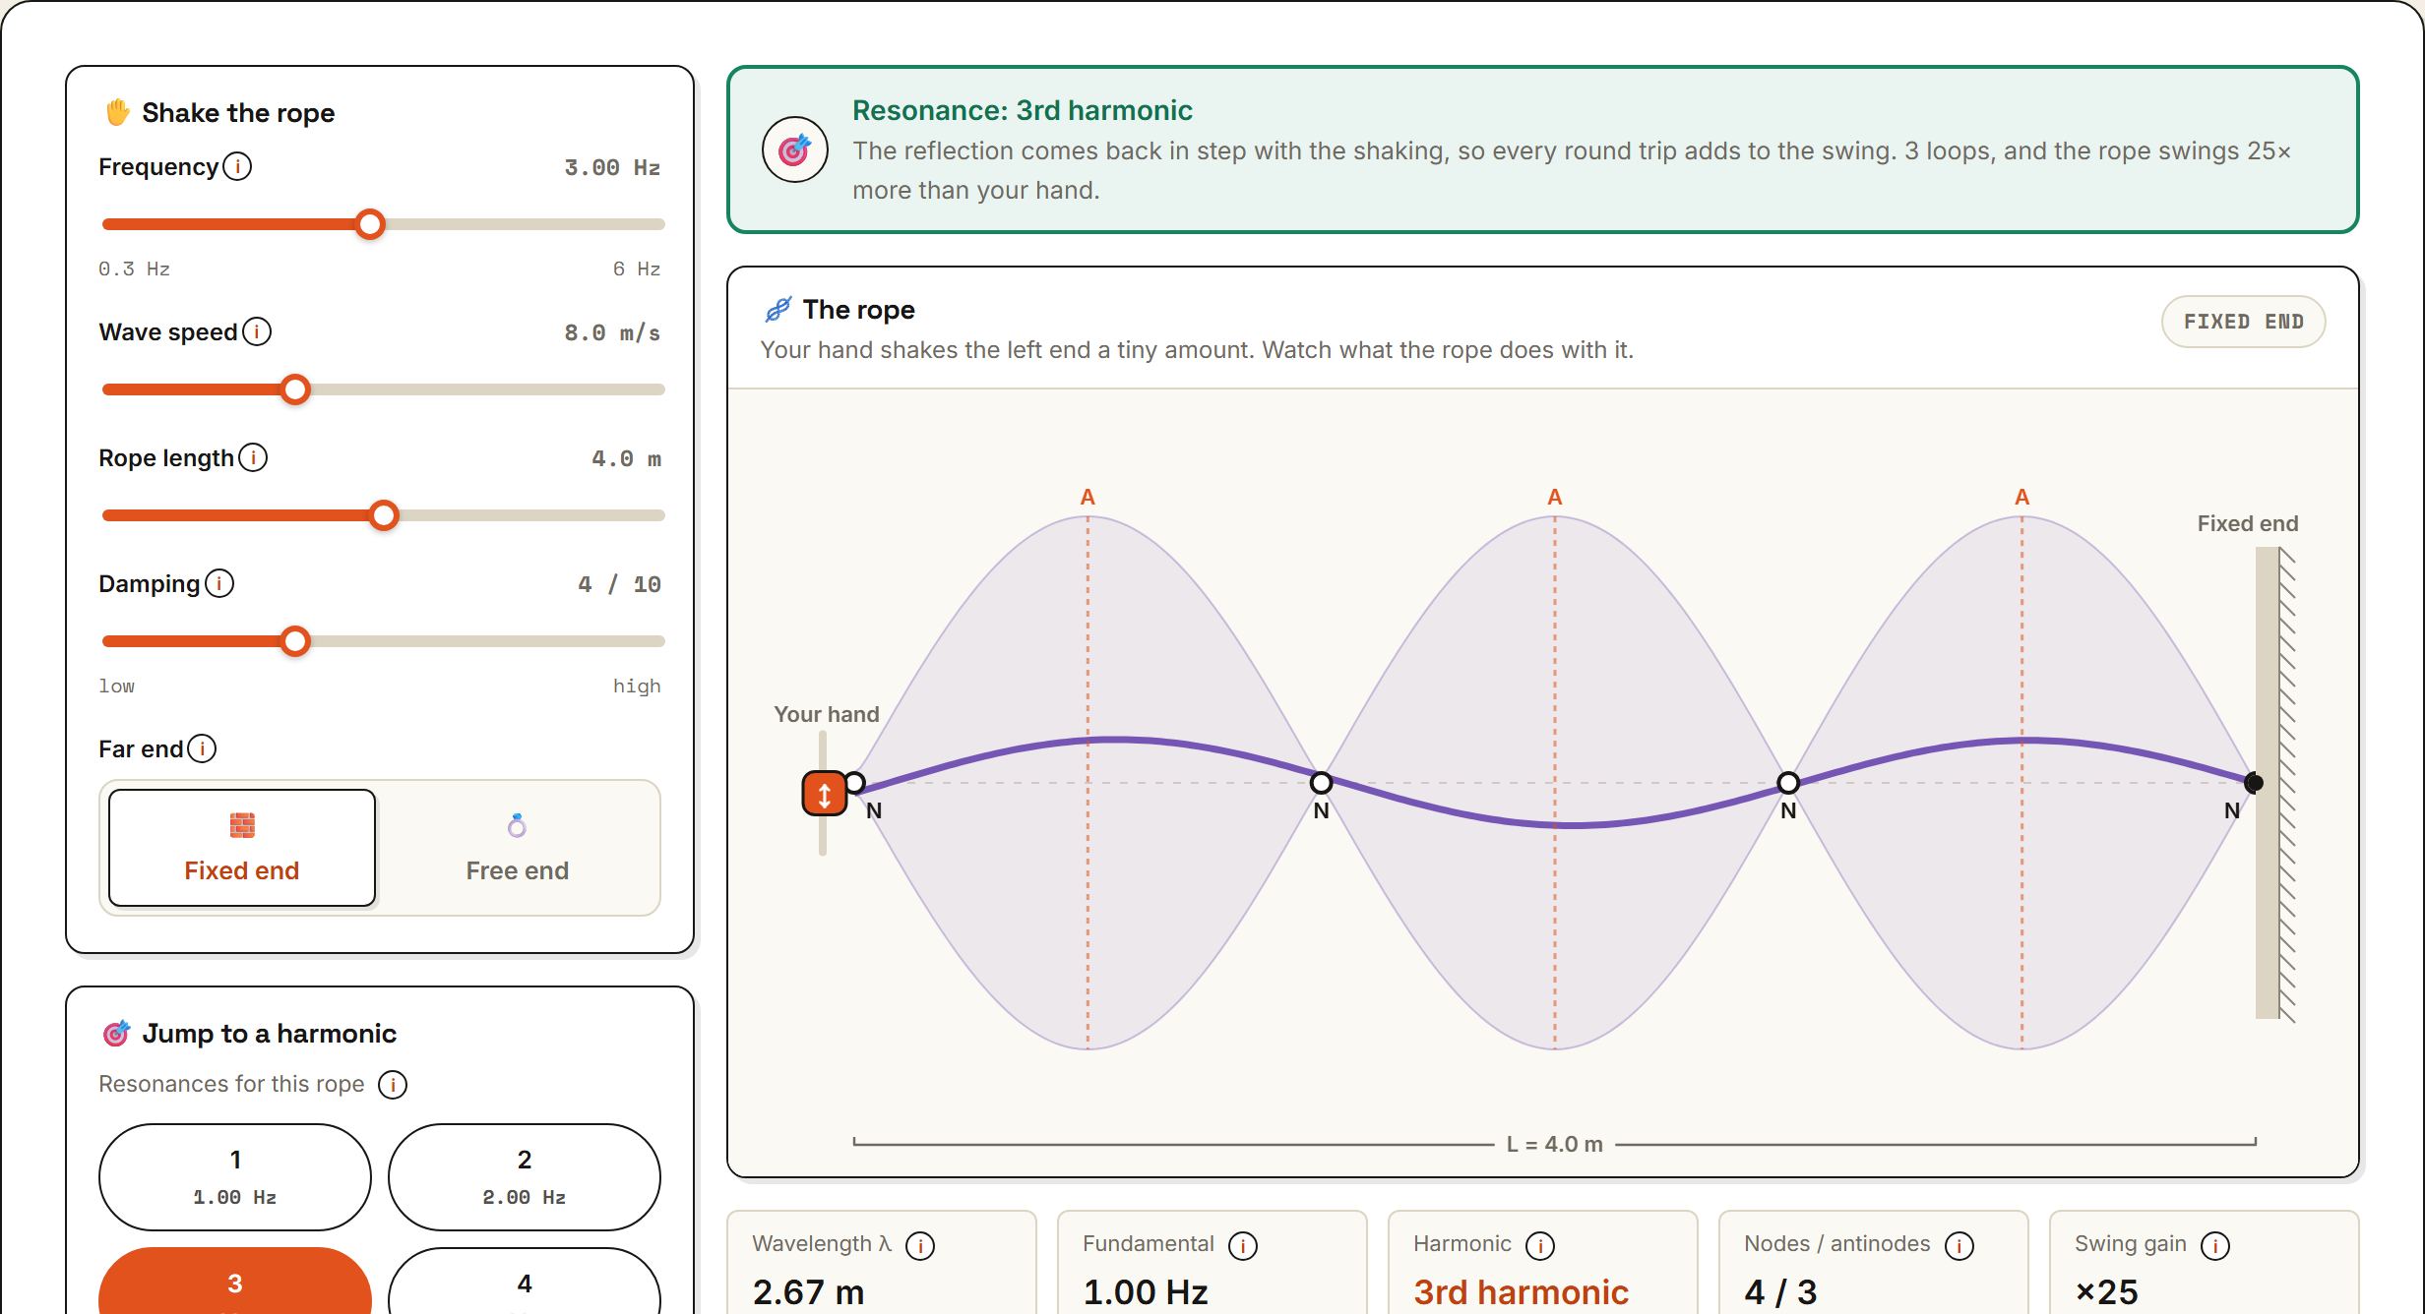Screen dimensions: 2425x1314
Task: Click the '4 / 10' damping value
Action: click(619, 585)
